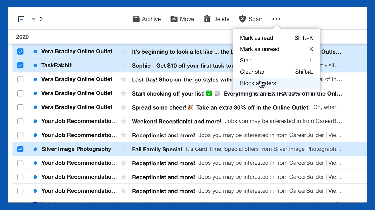Check the 'Last Day!' Vera Bradley email

pos(20,79)
